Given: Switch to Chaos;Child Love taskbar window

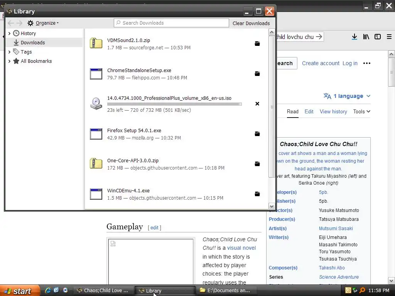Looking at the screenshot, I should pos(103,291).
